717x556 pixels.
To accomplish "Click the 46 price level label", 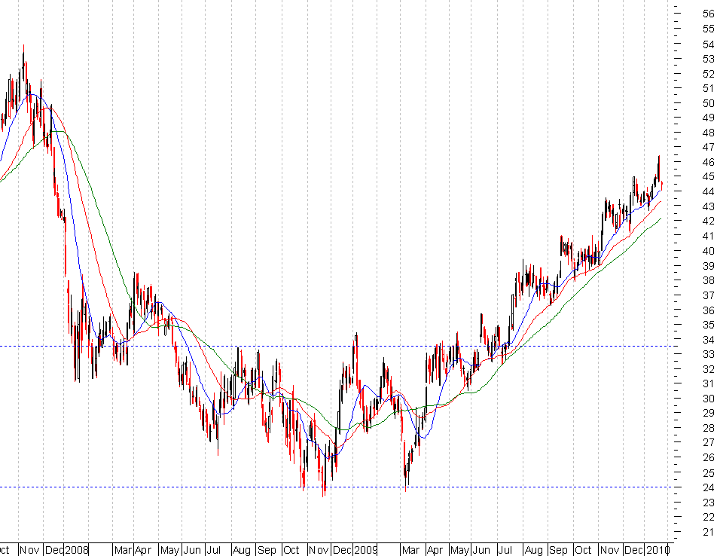I will coord(708,162).
